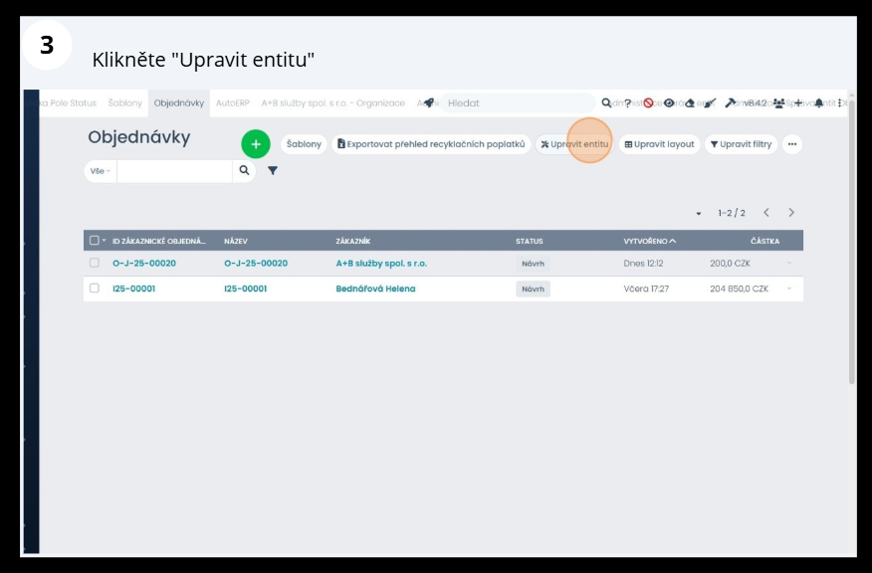Click the eraser icon in the top bar
Screen dimensions: 872x573
coord(690,102)
